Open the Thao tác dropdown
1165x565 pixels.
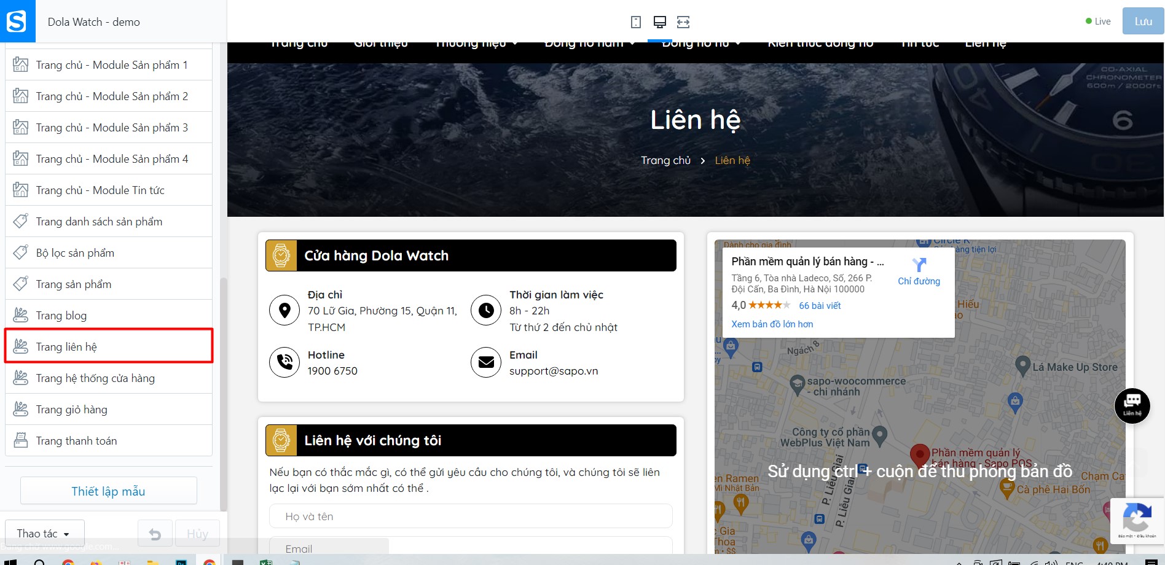coord(44,534)
